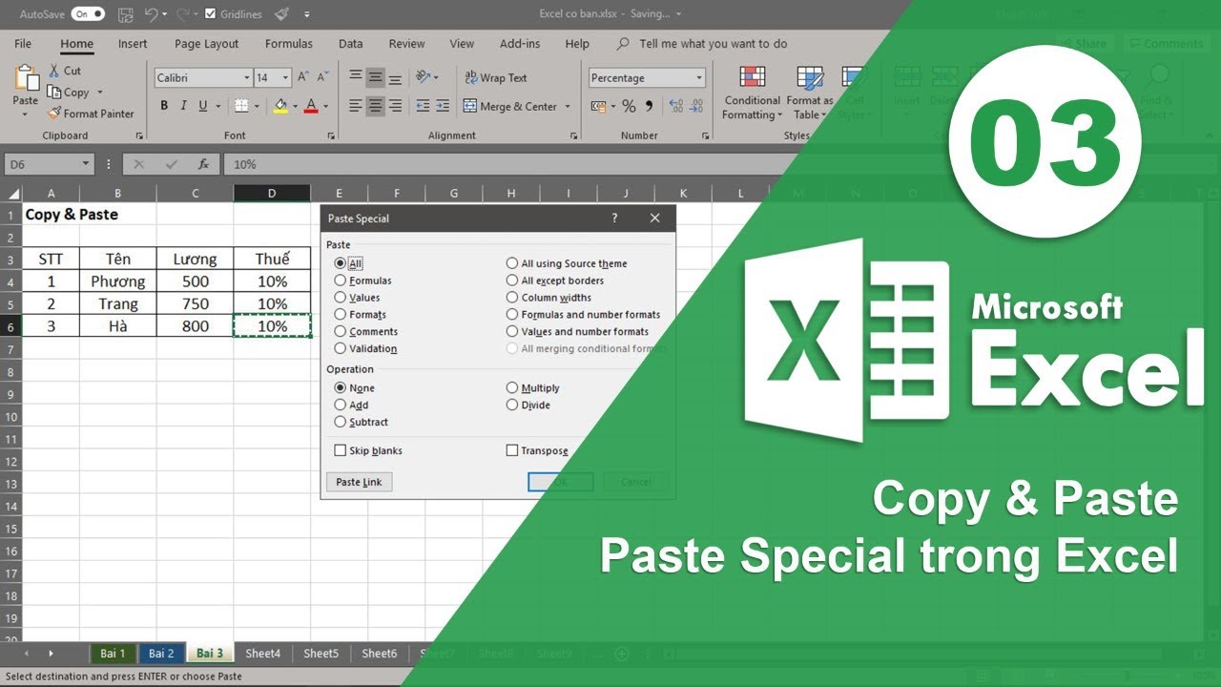Open the Bai 1 sheet tab
This screenshot has width=1221, height=687.
pyautogui.click(x=114, y=654)
